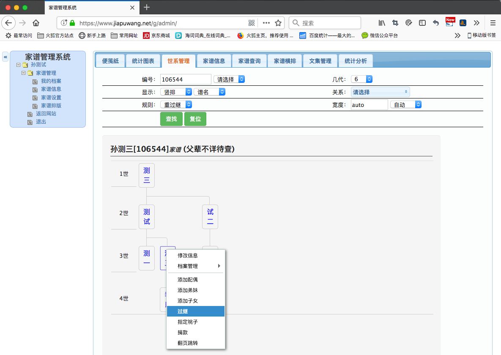Open 百度统计 bookmark
This screenshot has height=355, width=501.
click(327, 35)
